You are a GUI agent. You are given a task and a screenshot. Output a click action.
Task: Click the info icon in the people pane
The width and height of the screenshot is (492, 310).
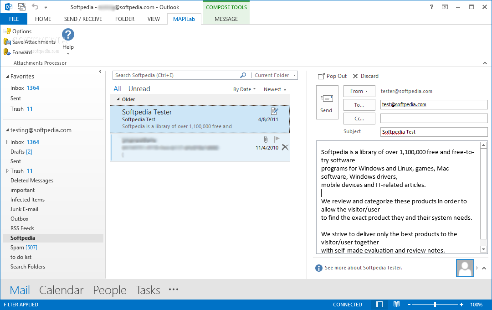tap(319, 268)
